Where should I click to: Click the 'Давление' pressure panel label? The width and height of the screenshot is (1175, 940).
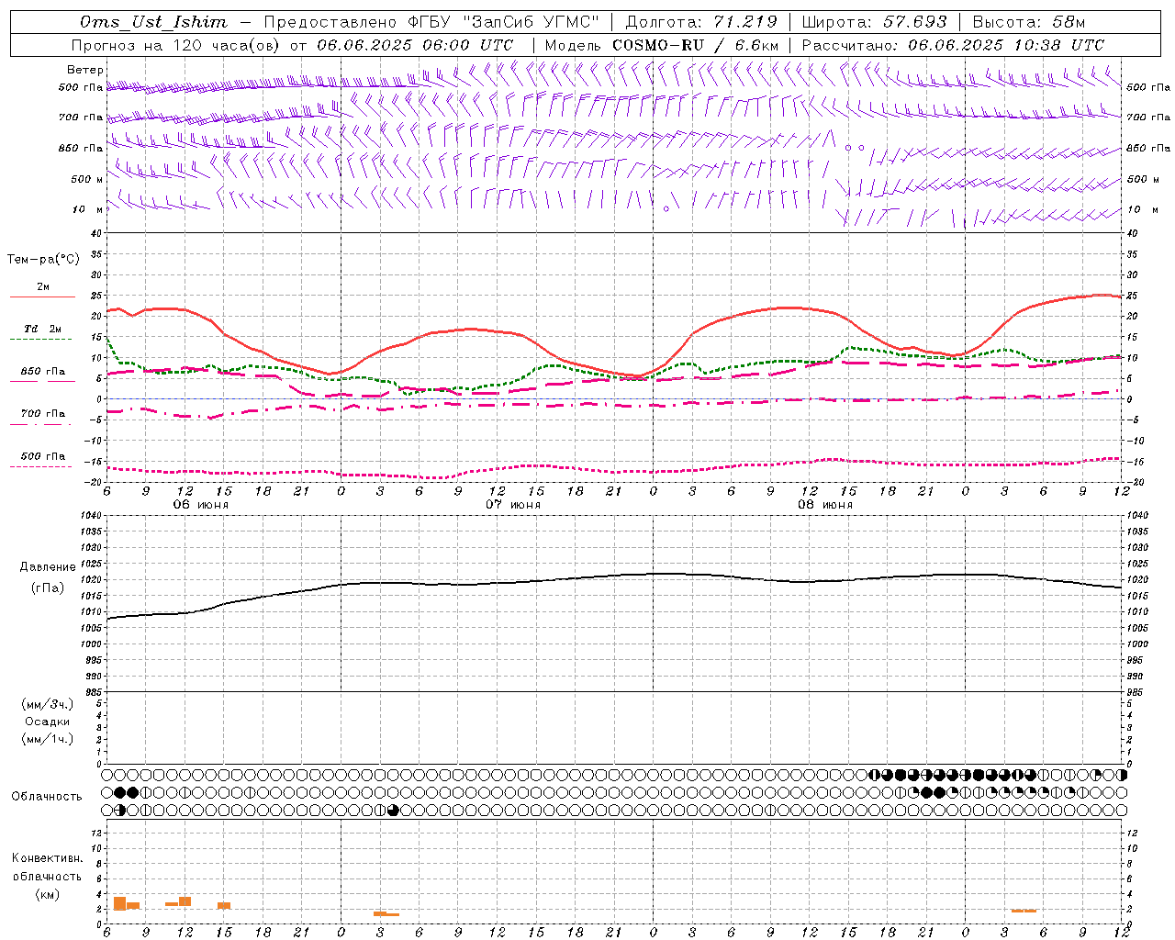pos(48,567)
